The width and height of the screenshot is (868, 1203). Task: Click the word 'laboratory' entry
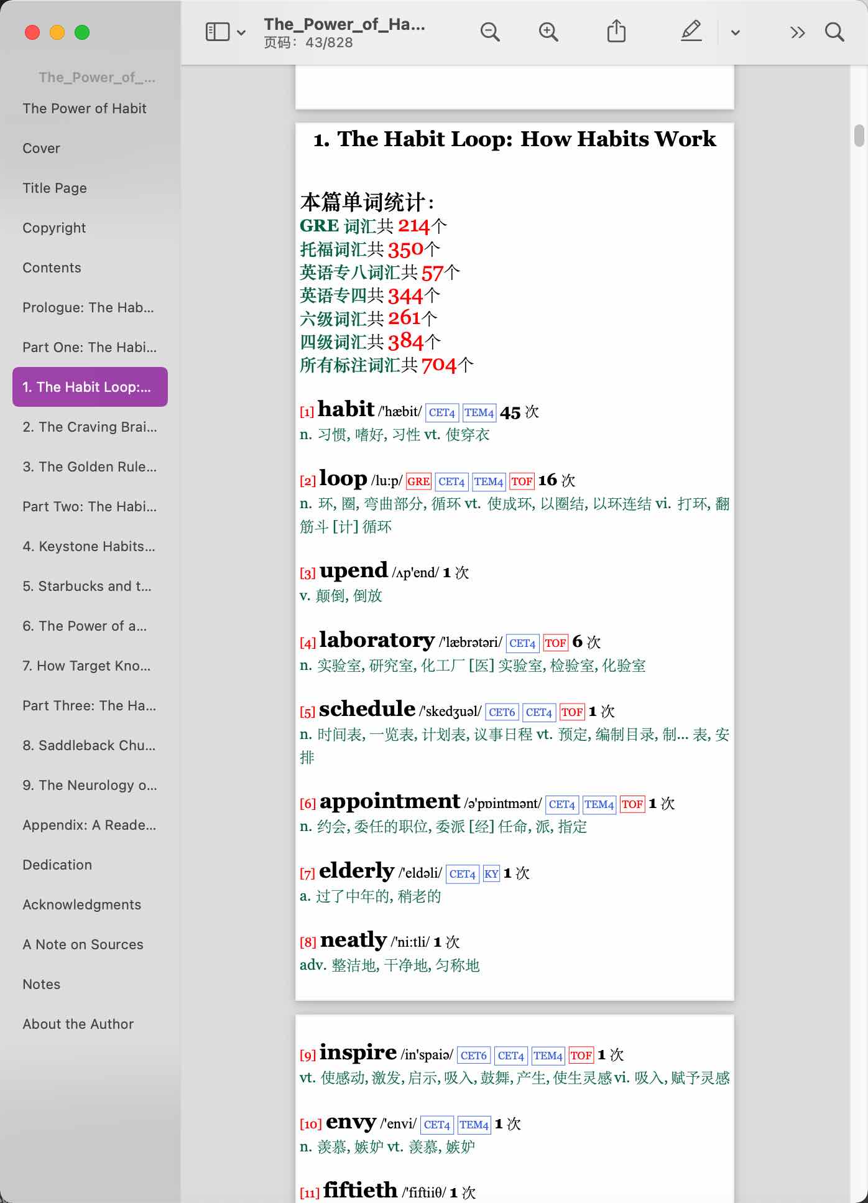(x=377, y=639)
